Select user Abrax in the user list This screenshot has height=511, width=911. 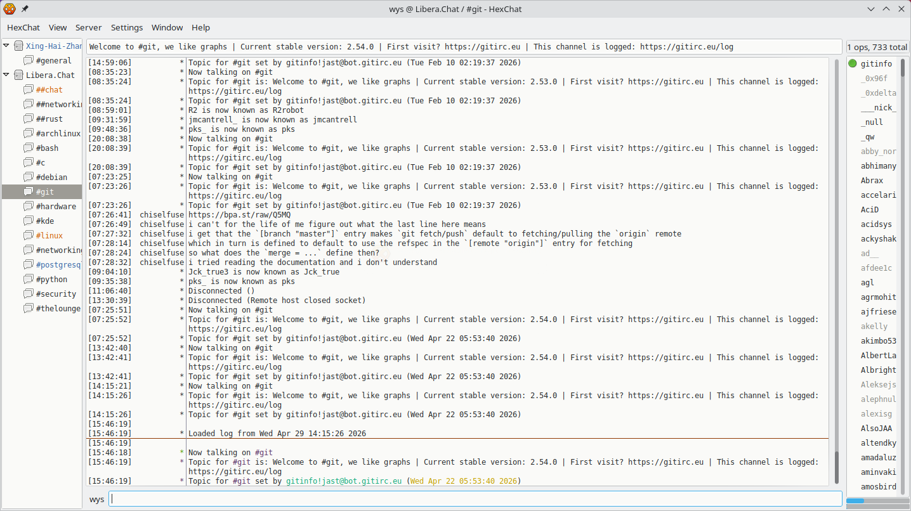click(x=872, y=181)
